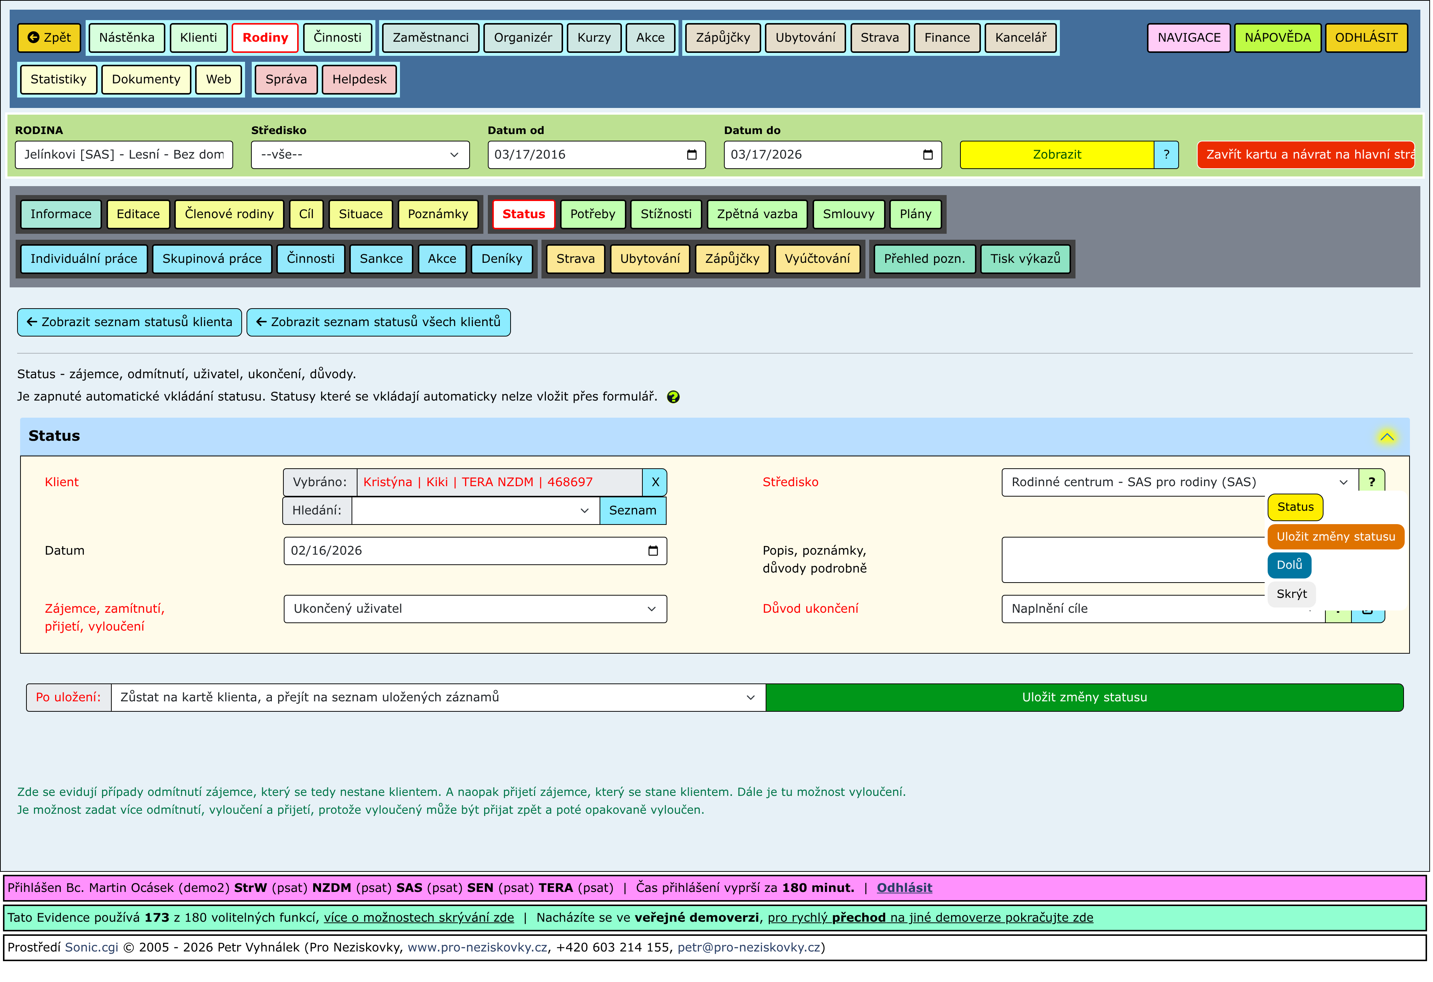
Task: Open the top Středisko --vše-- dropdown
Action: pos(360,155)
